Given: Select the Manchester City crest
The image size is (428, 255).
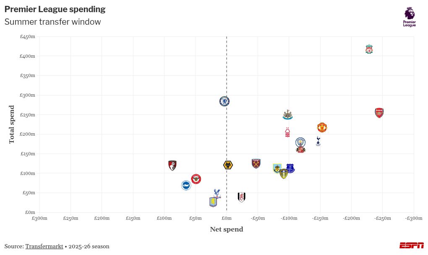Looking at the screenshot, I should [300, 142].
